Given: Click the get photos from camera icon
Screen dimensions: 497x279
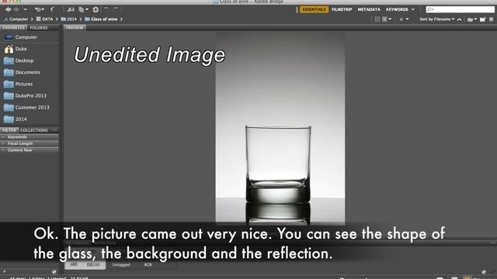Looking at the screenshot, I should pos(71,10).
